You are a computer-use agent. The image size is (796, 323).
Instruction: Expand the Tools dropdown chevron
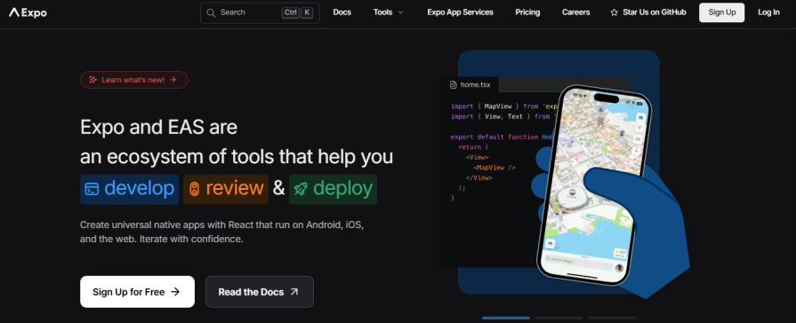(x=400, y=12)
